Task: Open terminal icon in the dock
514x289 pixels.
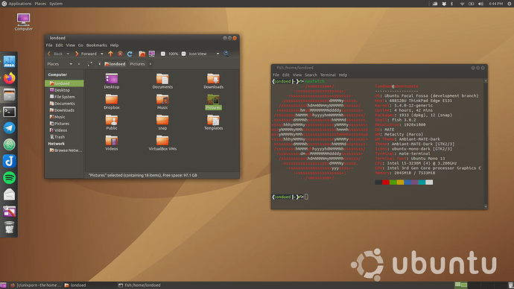Action: (9, 112)
